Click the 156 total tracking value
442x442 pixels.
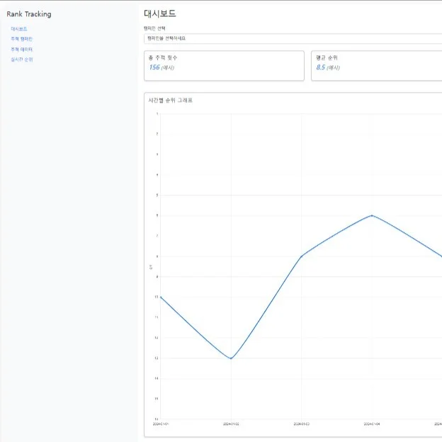click(154, 67)
